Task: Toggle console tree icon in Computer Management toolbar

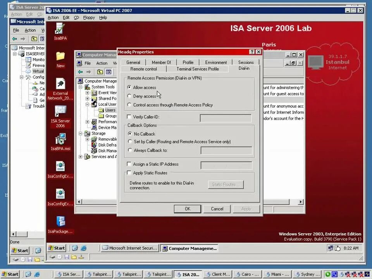Action: pyautogui.click(x=108, y=72)
